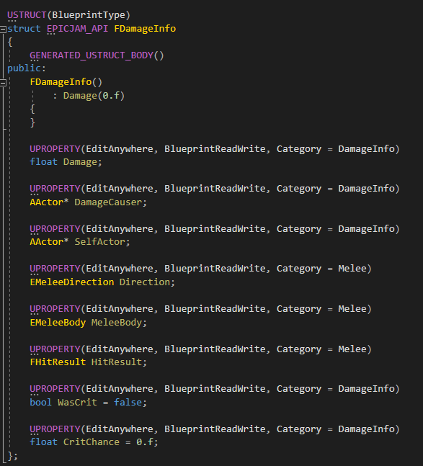
Task: Click the WasCrit variable name
Action: click(77, 403)
